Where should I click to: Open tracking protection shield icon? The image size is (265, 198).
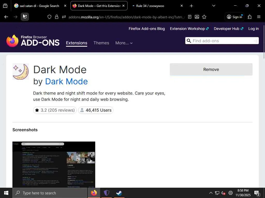(x=49, y=17)
